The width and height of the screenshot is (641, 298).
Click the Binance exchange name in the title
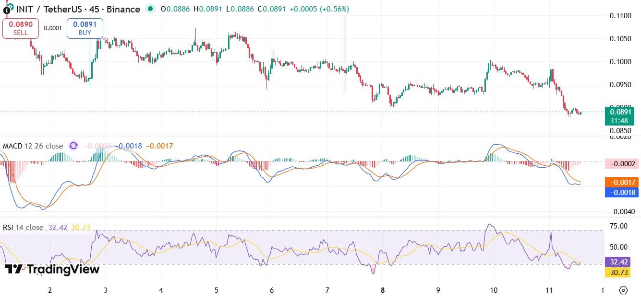coord(122,9)
